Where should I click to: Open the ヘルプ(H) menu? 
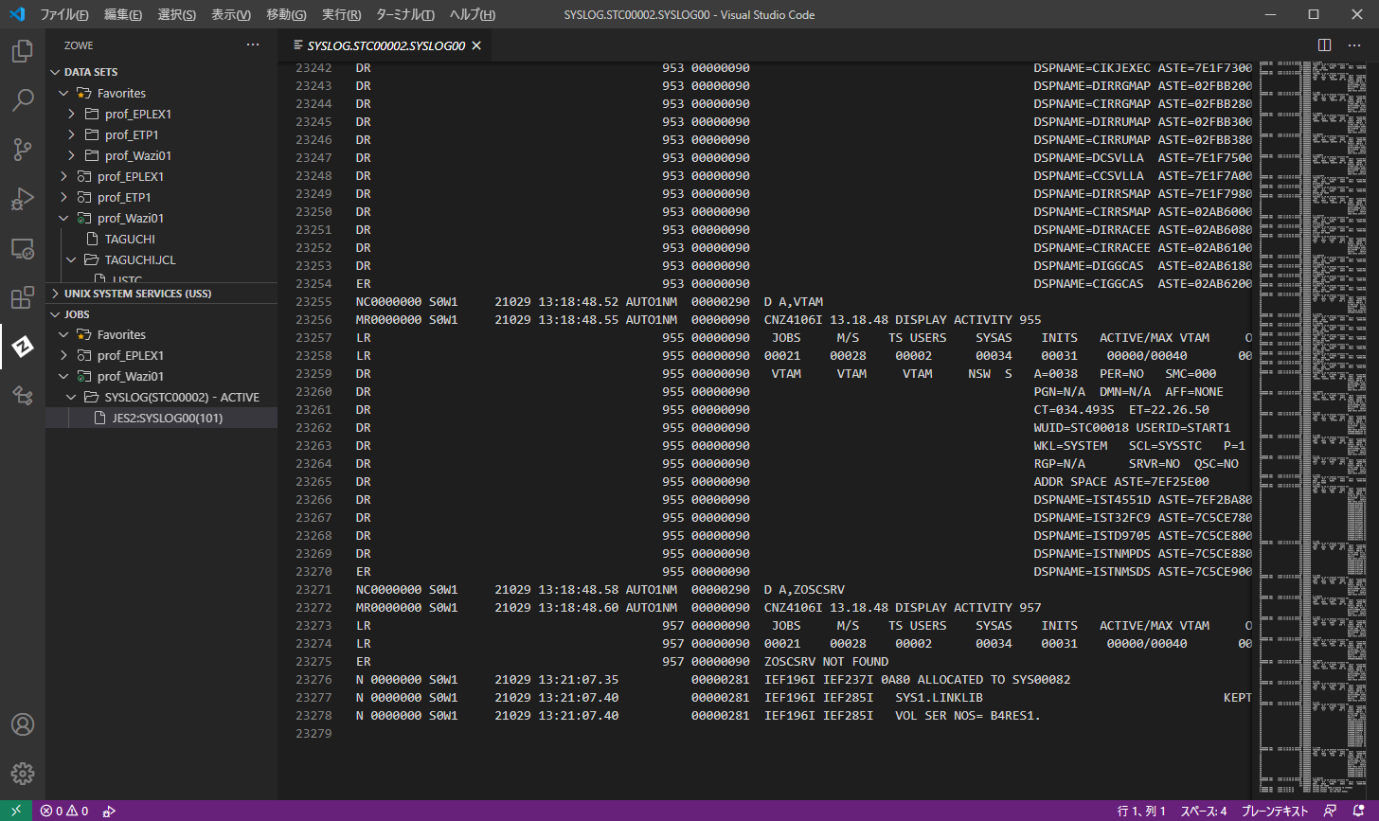pyautogui.click(x=472, y=14)
